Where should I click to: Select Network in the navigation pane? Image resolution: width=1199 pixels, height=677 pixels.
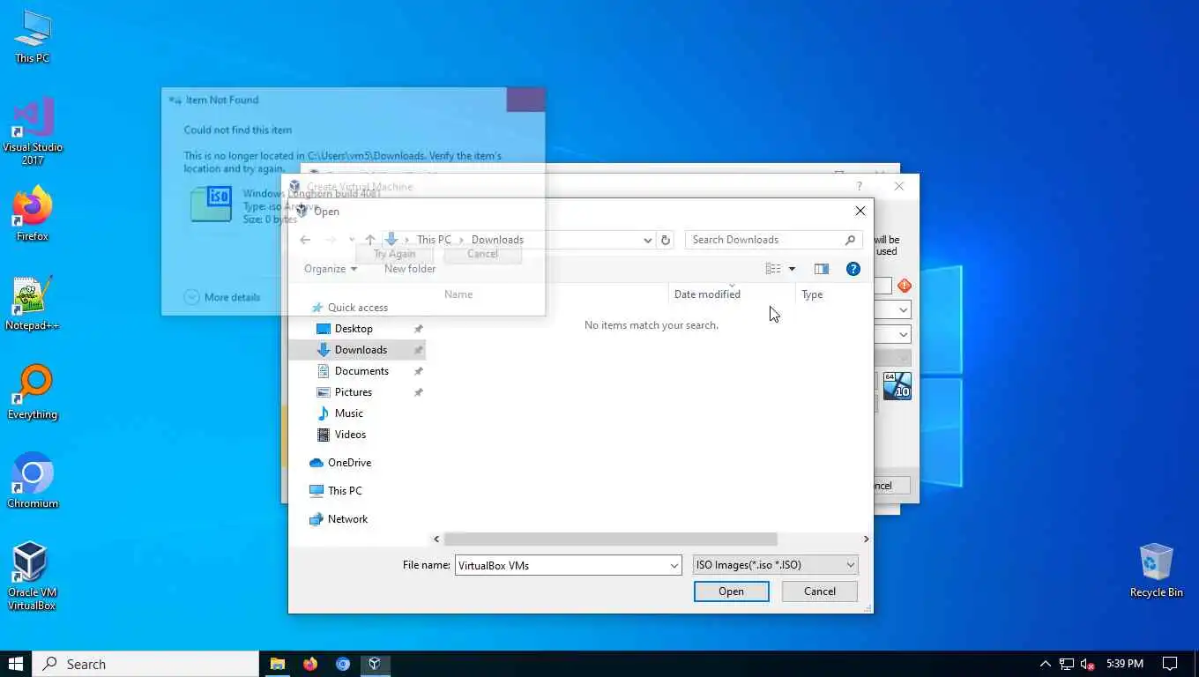tap(347, 519)
